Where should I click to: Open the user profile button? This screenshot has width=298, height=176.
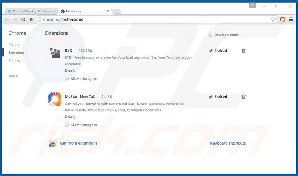pyautogui.click(x=252, y=6)
